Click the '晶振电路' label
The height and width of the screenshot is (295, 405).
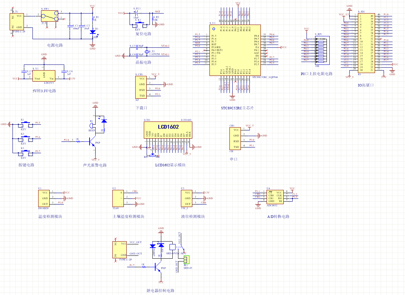click(143, 62)
